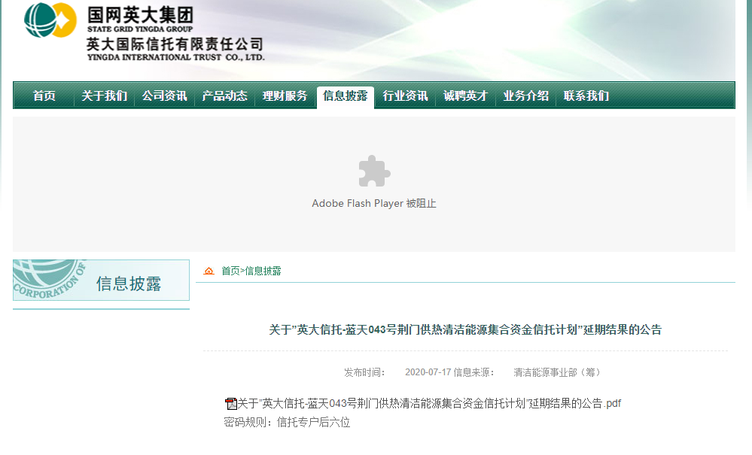
Task: Click the 密码规则：信托专户后六位 note
Action: (x=287, y=423)
